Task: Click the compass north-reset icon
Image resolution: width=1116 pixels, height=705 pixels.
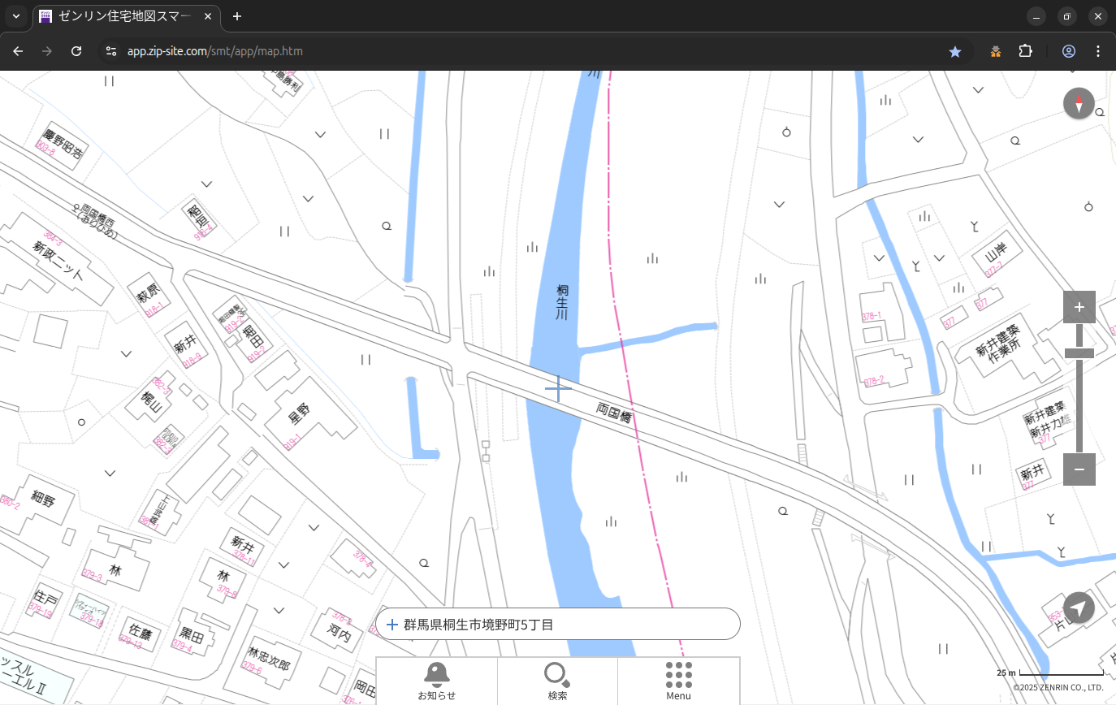Action: click(1079, 104)
